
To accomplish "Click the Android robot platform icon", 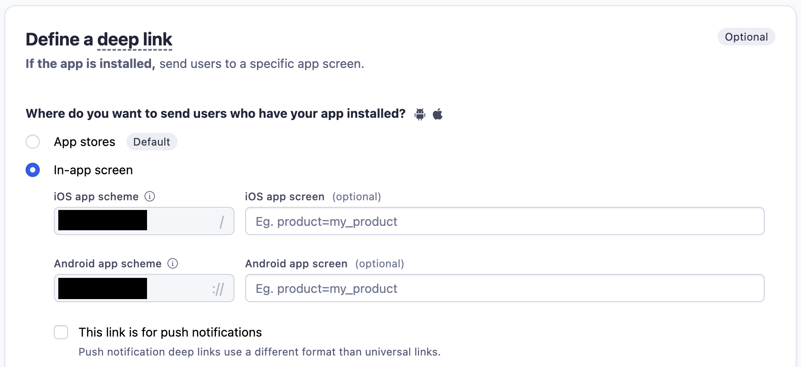I will (x=420, y=114).
